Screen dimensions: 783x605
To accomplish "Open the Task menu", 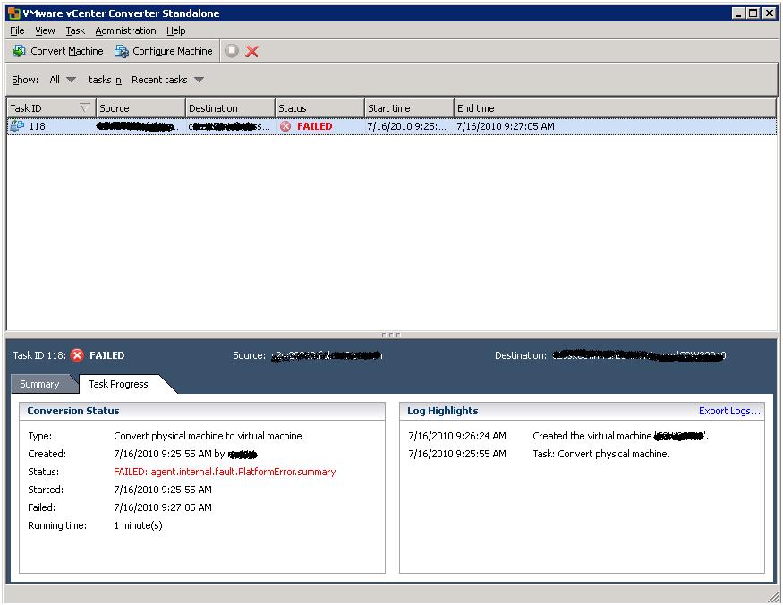I will [74, 30].
